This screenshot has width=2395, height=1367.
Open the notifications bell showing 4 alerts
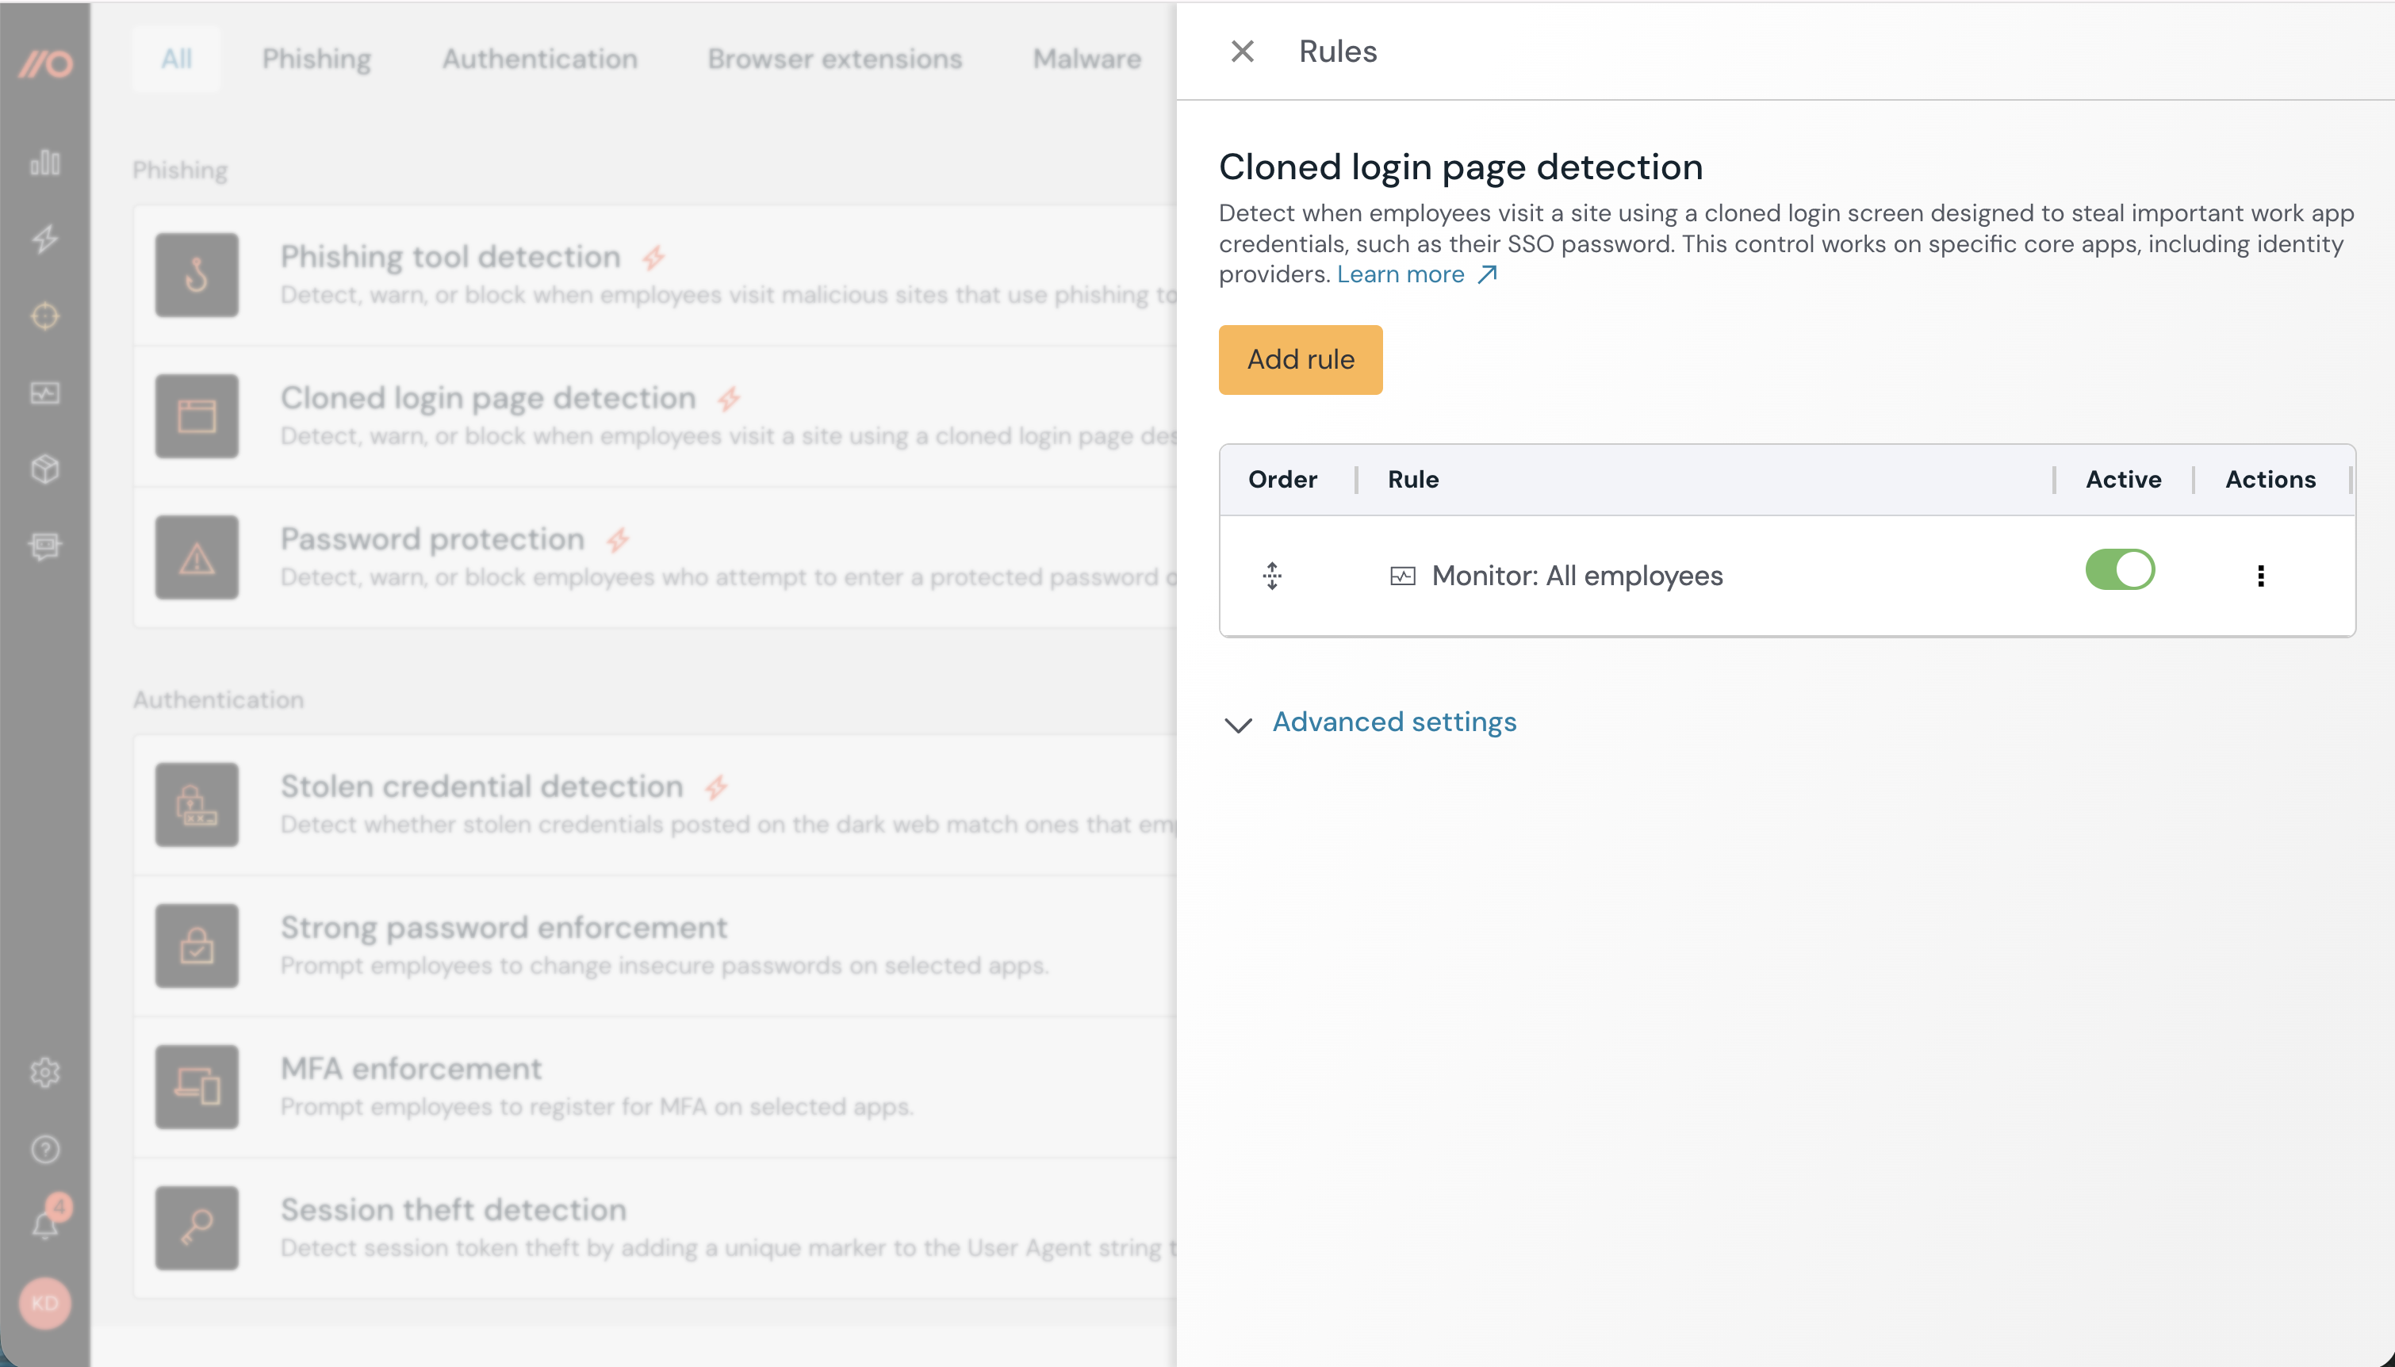pyautogui.click(x=44, y=1221)
